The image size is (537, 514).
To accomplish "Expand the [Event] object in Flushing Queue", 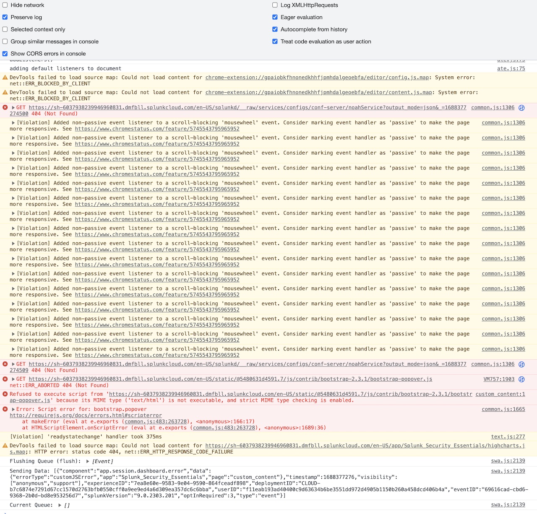I will (88, 461).
